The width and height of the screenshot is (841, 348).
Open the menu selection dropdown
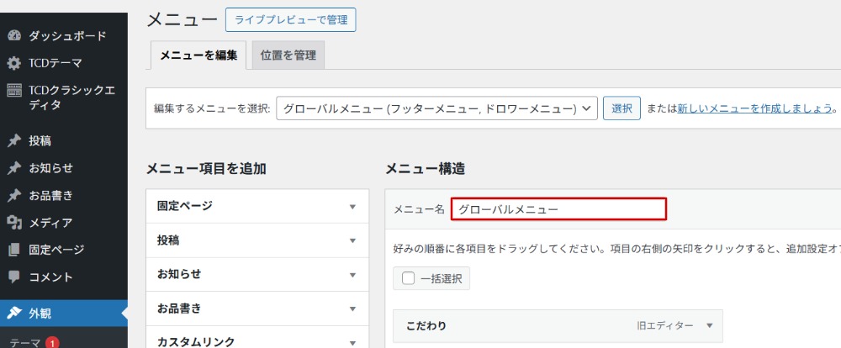point(436,108)
